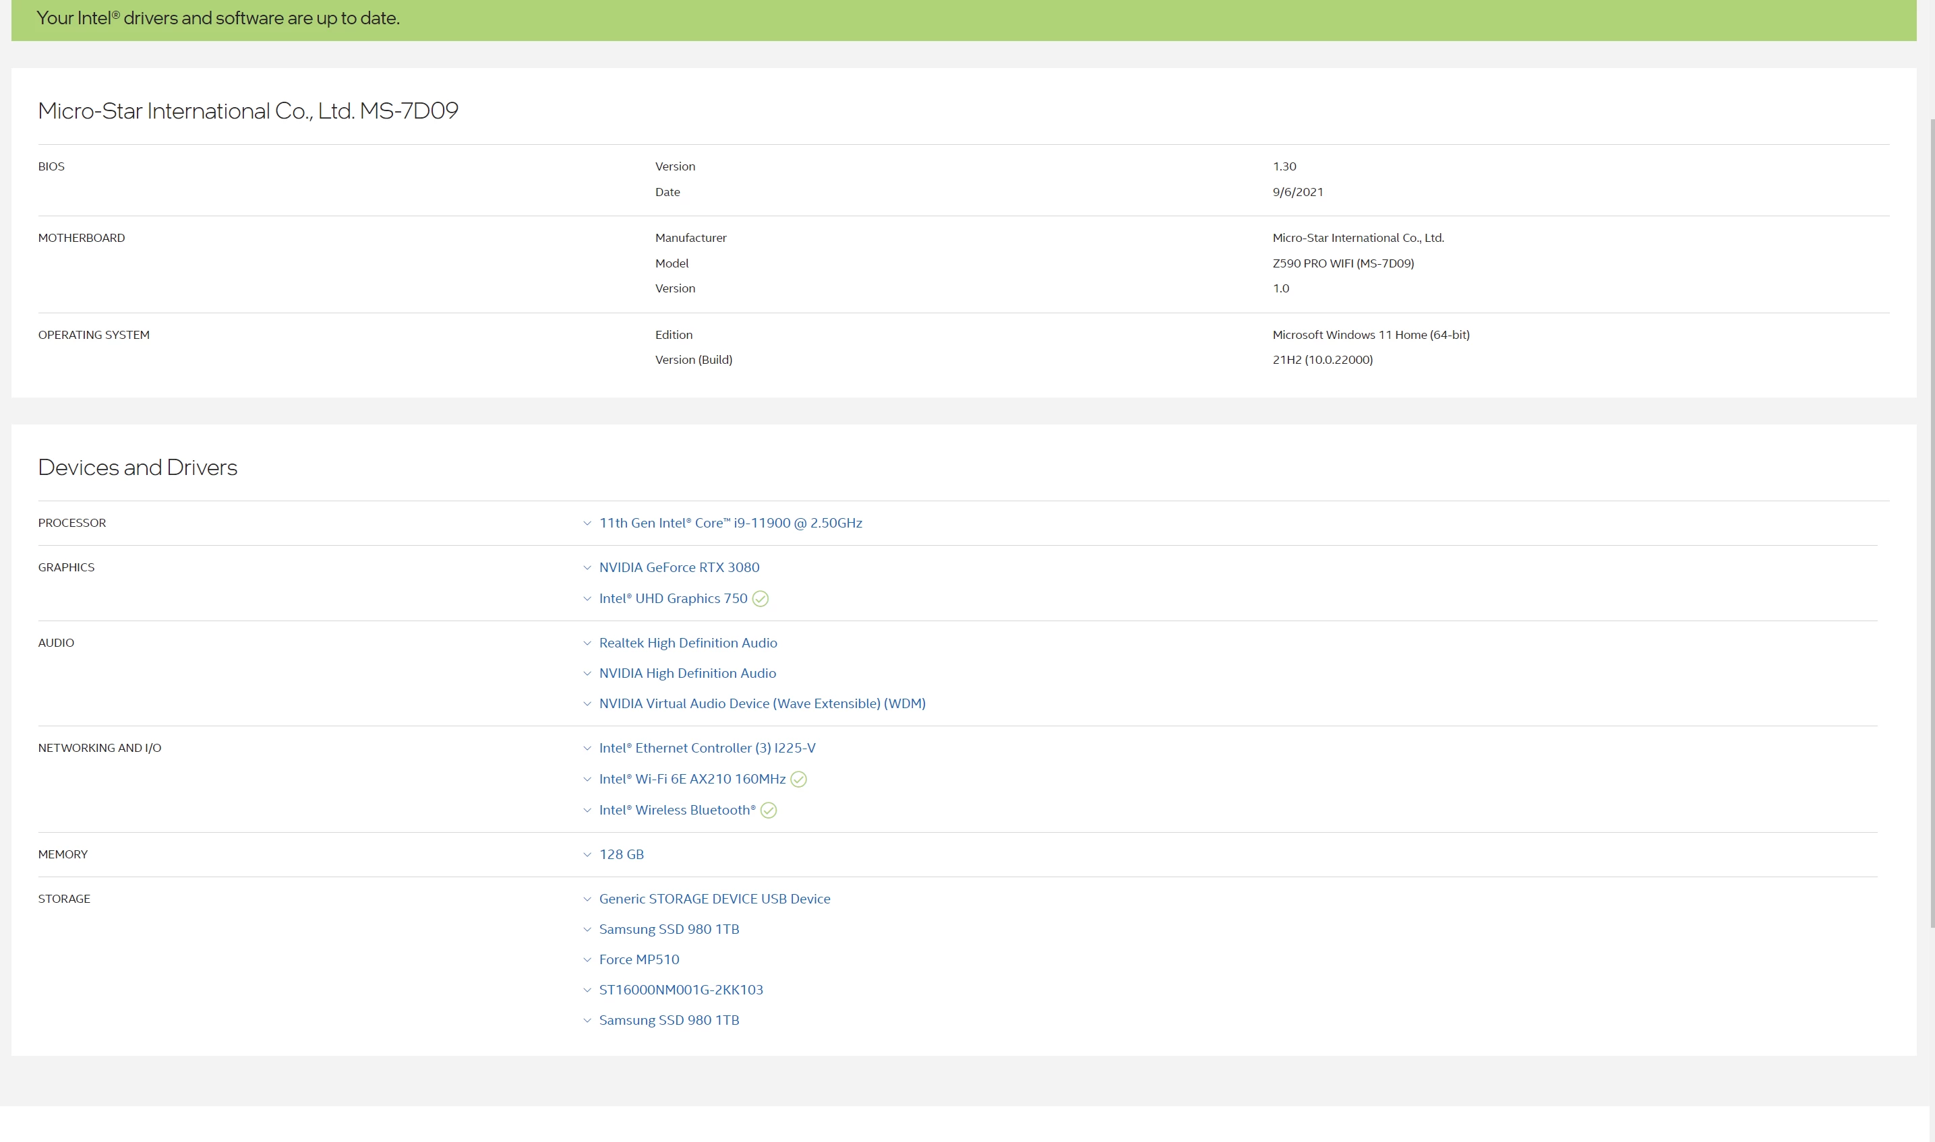Expand chevron beside Generic STORAGE DEVICE USB

(587, 899)
